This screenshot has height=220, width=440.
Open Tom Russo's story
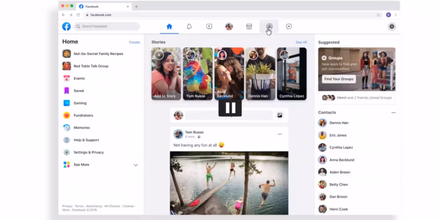198,74
